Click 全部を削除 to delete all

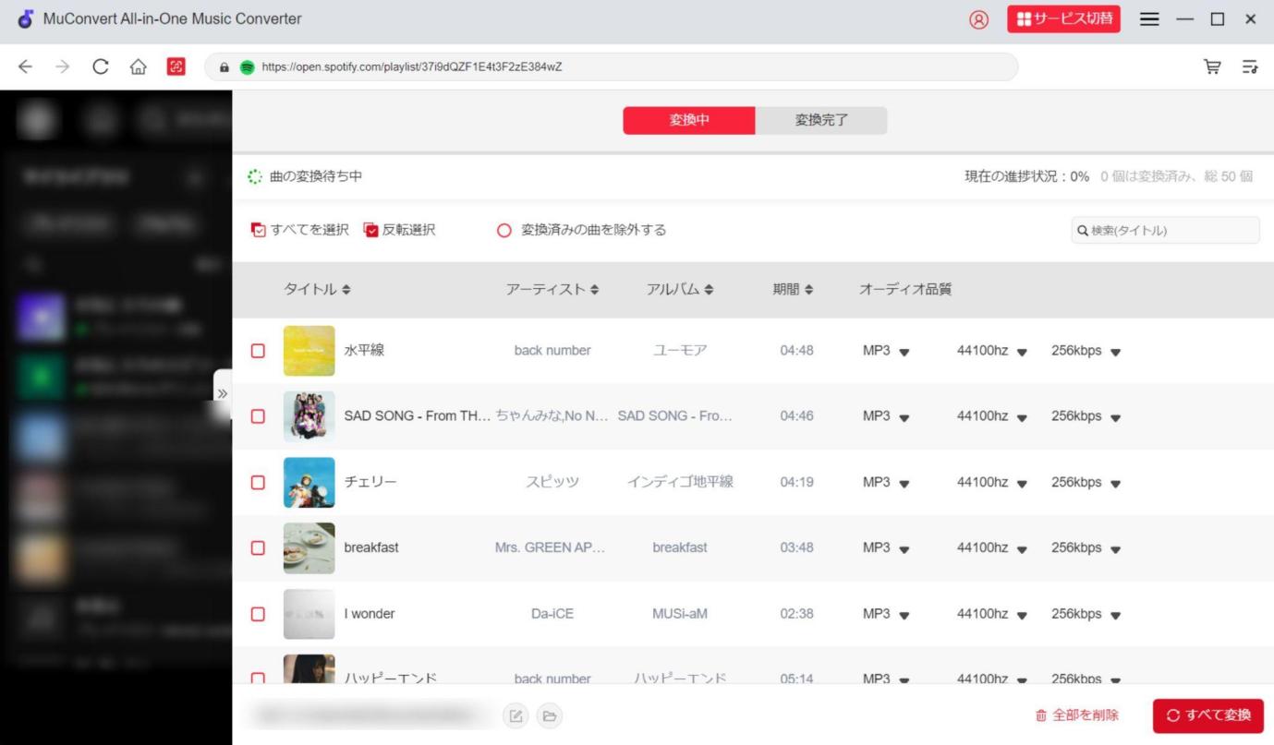point(1076,715)
